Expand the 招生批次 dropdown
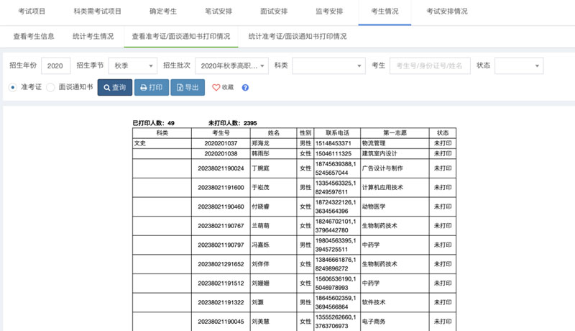Viewport: 575px width, 331px height. [x=231, y=65]
